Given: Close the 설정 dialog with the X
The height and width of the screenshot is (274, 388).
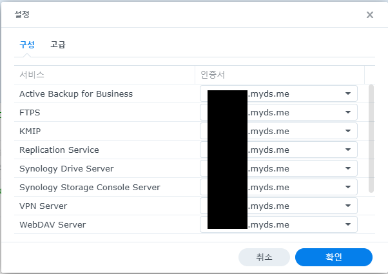Looking at the screenshot, I should click(x=370, y=15).
